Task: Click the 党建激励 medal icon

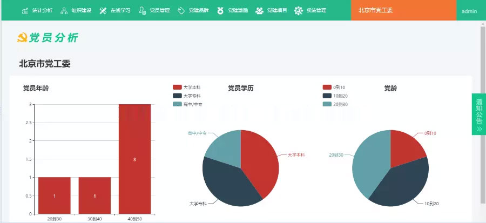Action: tap(220, 11)
